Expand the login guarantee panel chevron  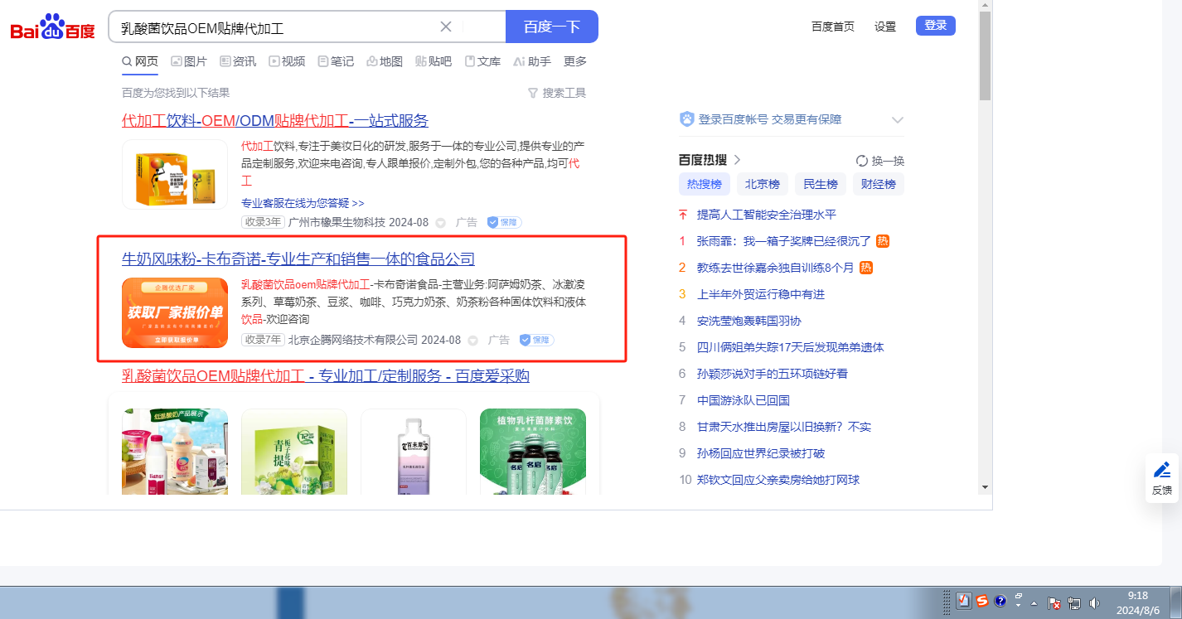click(897, 120)
